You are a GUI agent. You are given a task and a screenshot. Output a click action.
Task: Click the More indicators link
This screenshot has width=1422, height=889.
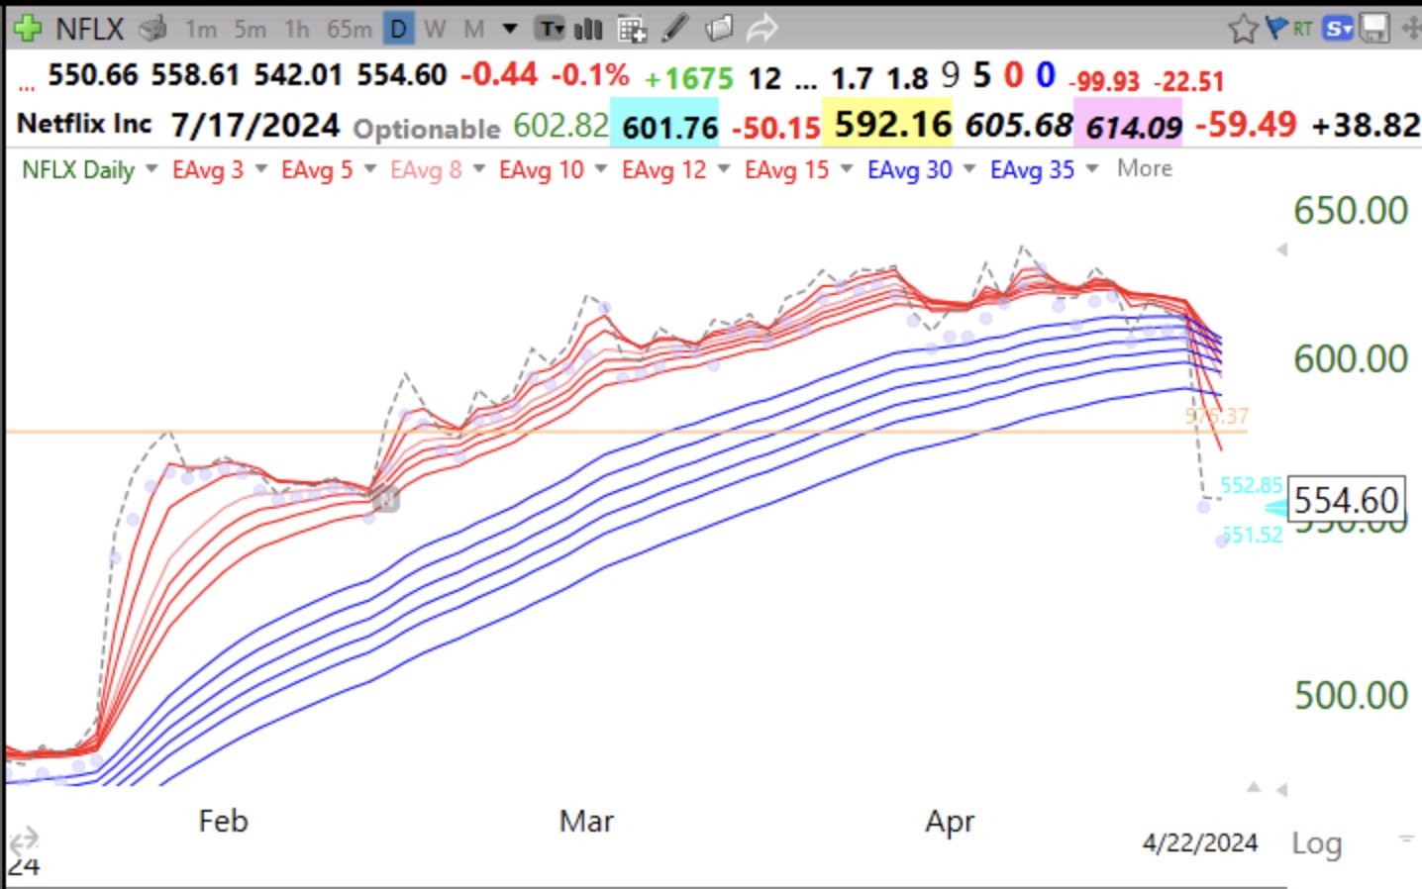coord(1144,168)
